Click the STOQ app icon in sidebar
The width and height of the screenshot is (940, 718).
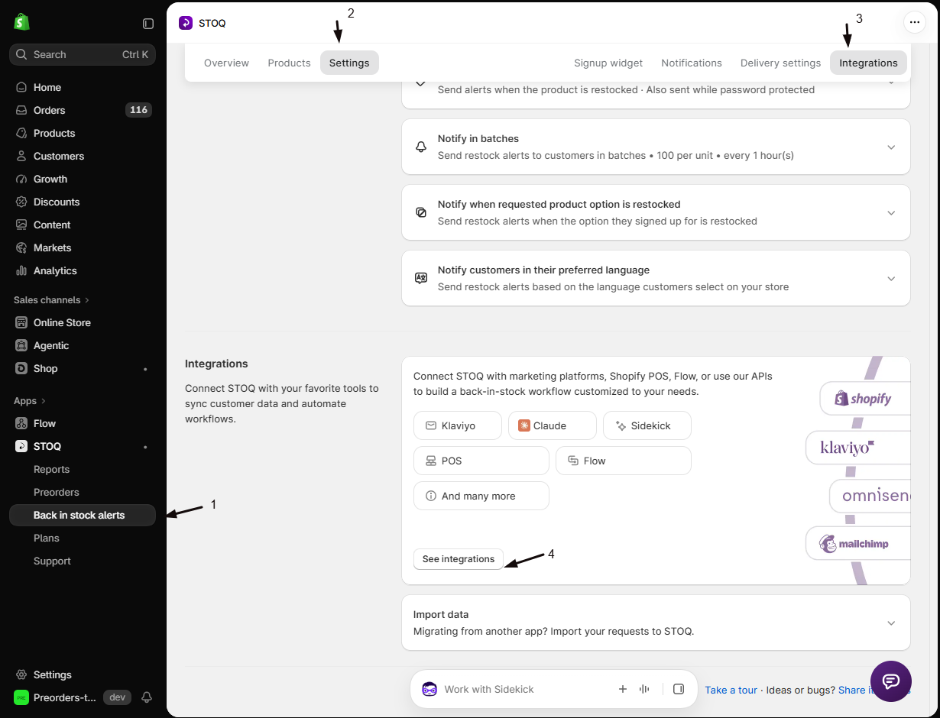point(21,446)
